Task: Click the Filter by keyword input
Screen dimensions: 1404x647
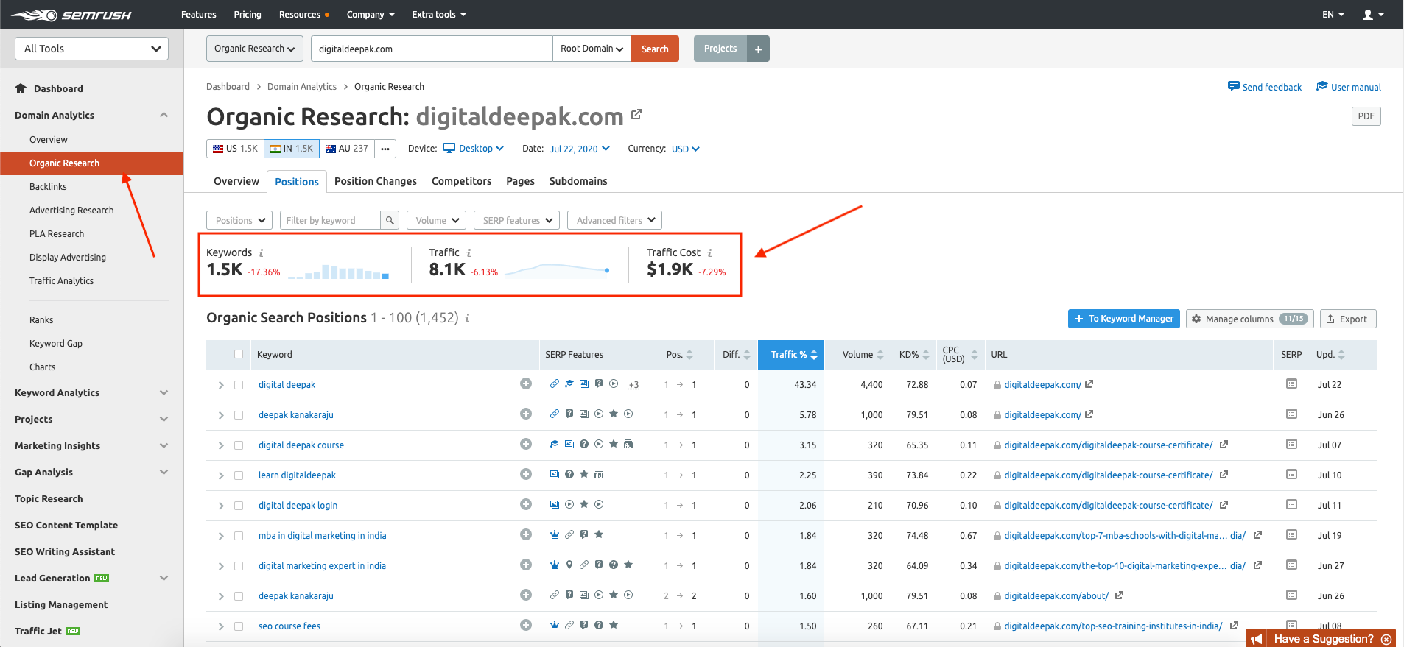Action: pos(331,220)
